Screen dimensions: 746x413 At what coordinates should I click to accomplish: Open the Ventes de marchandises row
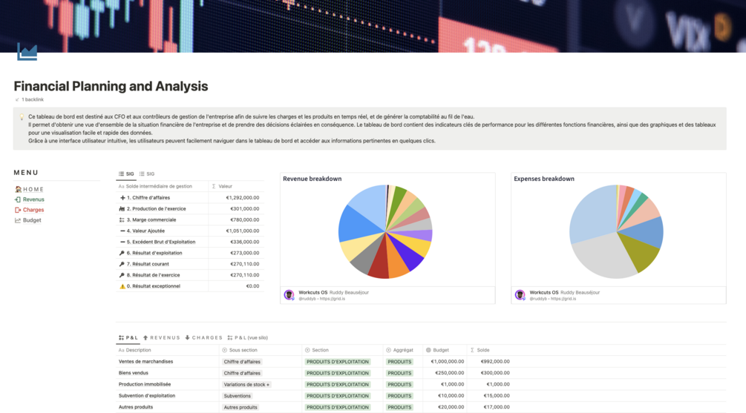tap(145, 362)
